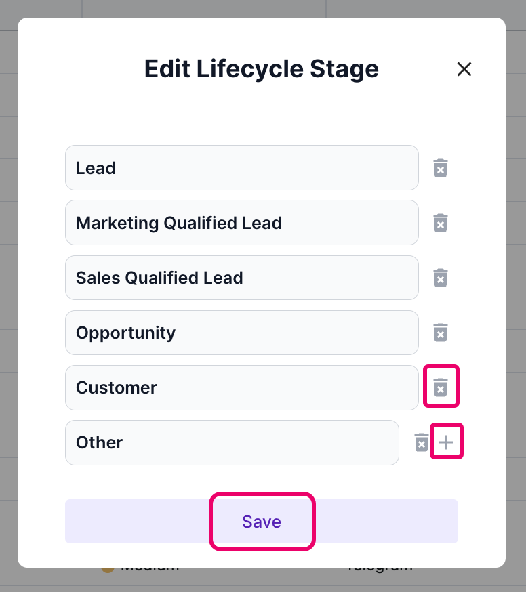Edit the Marketing Qualified Lead field
Viewport: 526px width, 592px height.
(242, 223)
